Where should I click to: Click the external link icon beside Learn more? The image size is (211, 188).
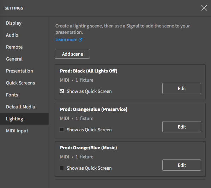point(80,40)
